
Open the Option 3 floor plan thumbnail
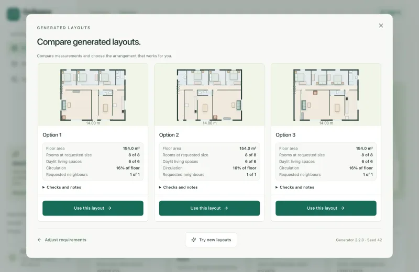[x=326, y=95]
